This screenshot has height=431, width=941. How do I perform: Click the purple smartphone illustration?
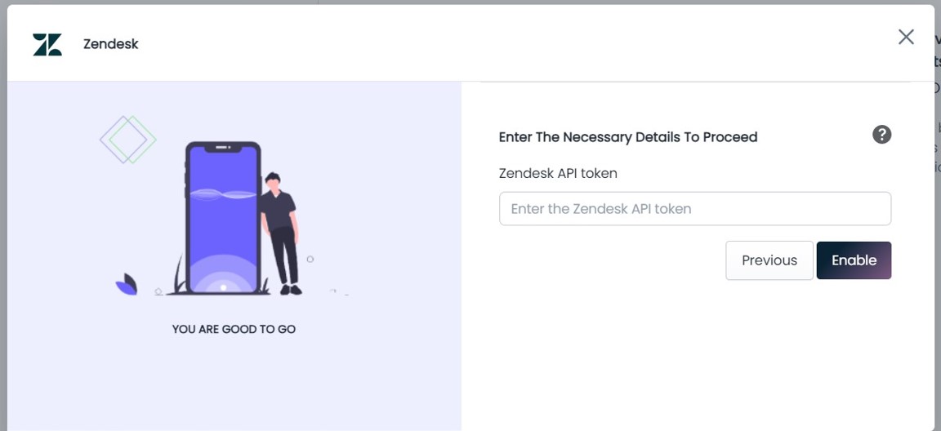click(x=223, y=218)
